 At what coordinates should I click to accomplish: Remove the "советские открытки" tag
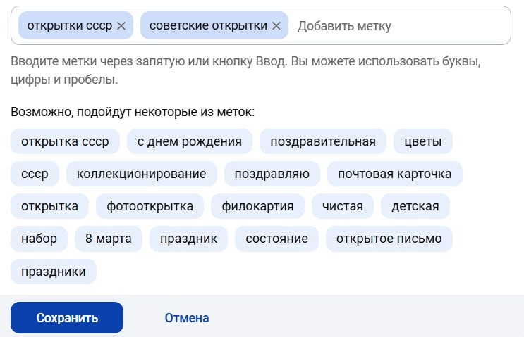(x=276, y=26)
